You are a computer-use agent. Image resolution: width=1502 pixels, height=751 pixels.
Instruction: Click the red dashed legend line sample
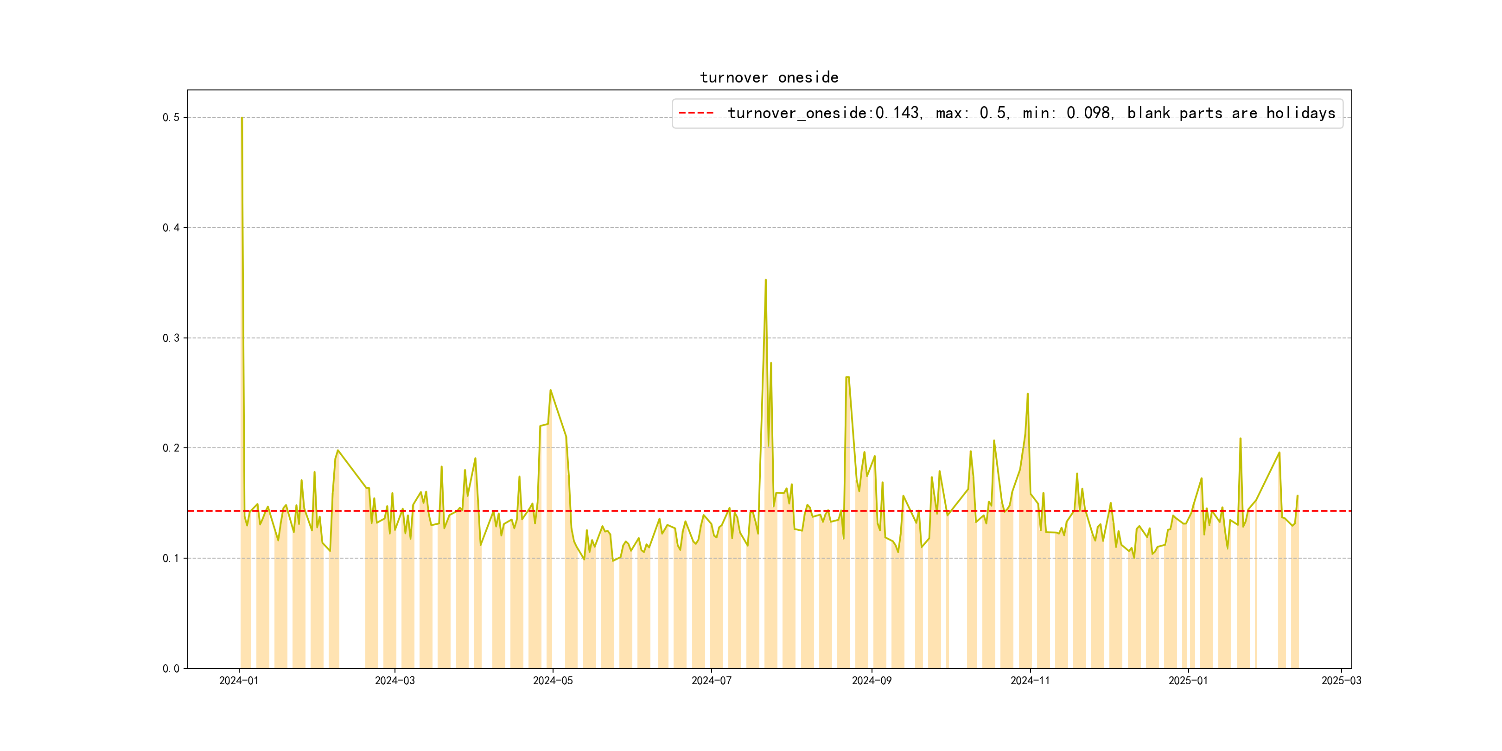click(696, 113)
